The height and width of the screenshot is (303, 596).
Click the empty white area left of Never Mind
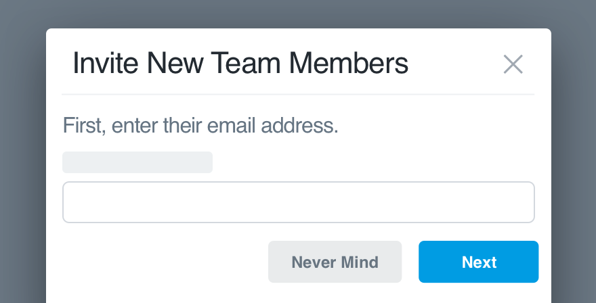click(163, 262)
